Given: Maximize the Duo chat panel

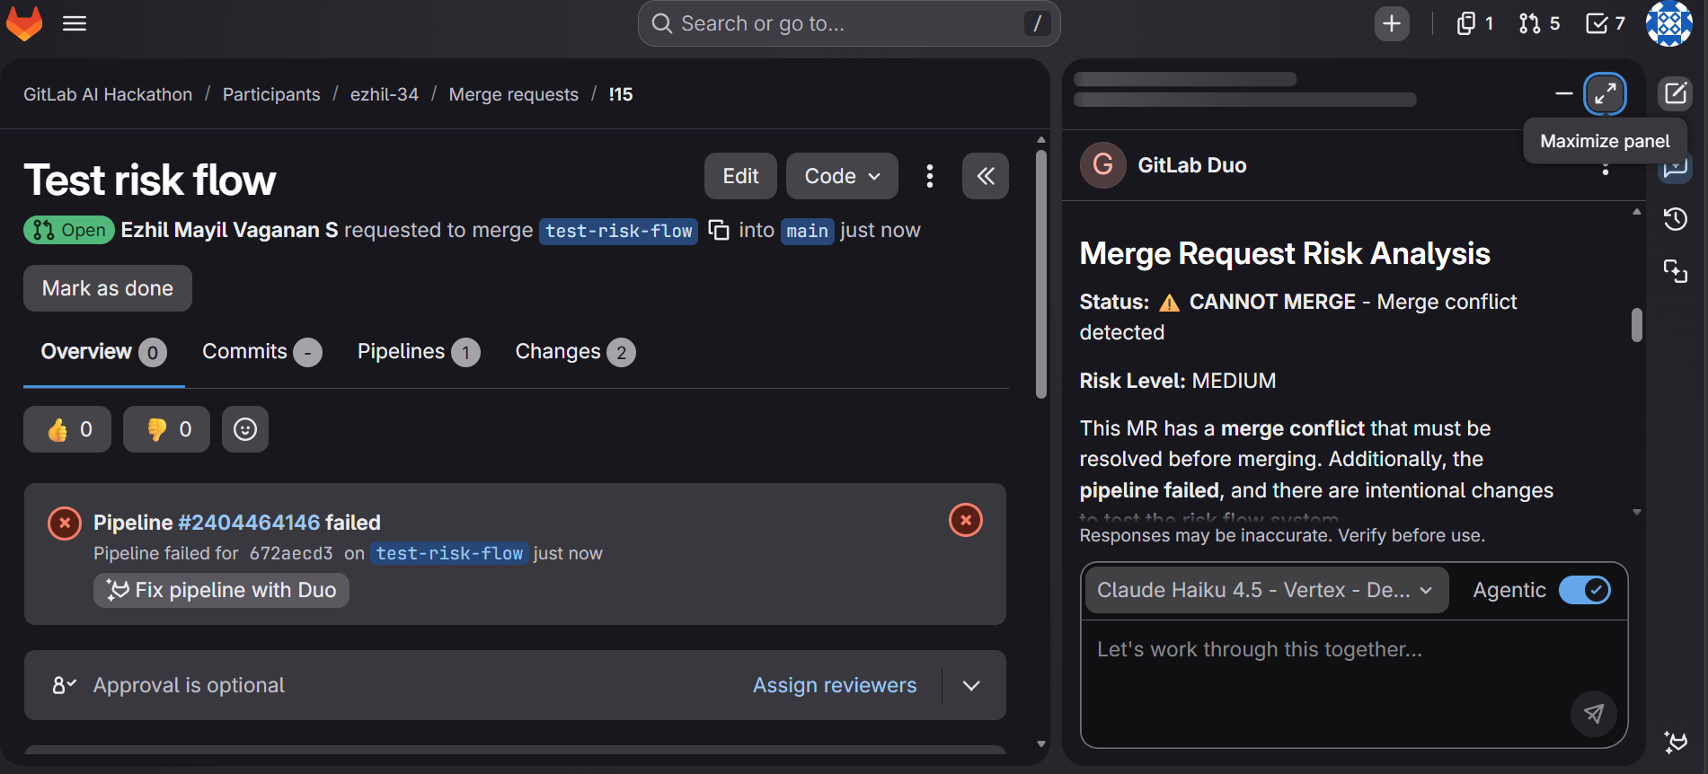Looking at the screenshot, I should 1606,93.
